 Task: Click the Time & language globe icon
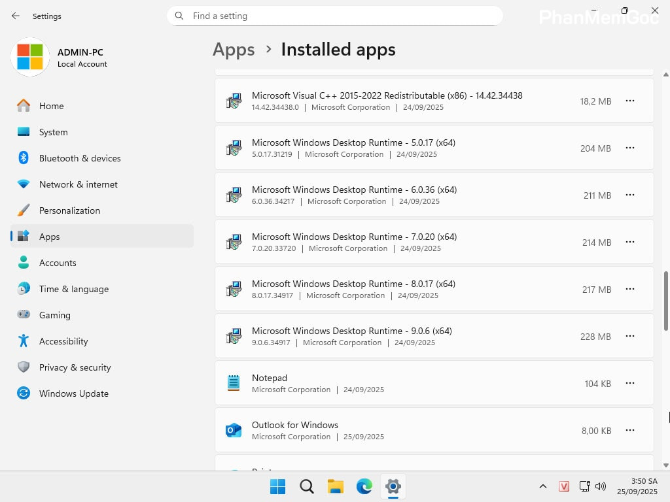(24, 288)
